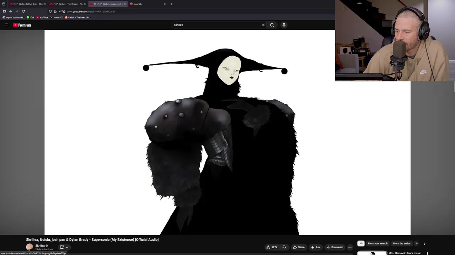Viewport: 455px width, 255px height.
Task: Click the 20.4M subscribers text
Action: pos(44,249)
